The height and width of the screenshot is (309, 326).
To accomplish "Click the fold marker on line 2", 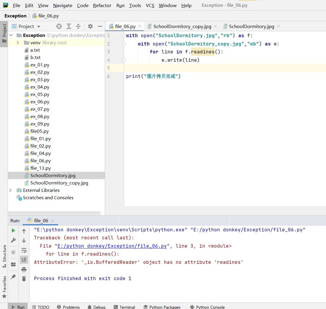I will [x=124, y=44].
